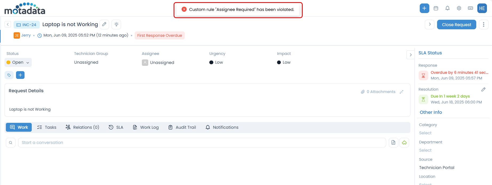Click the green Resolution hourglass icon

423,99
